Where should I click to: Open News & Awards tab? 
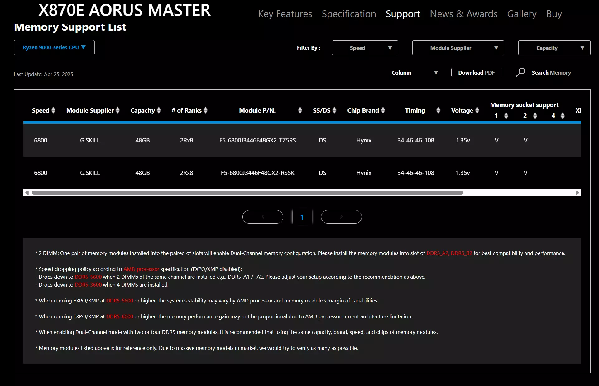[x=463, y=14]
